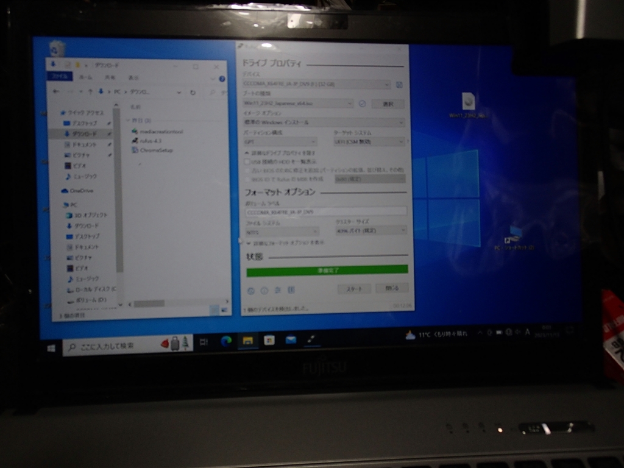
Task: Open Explorer help question icon
Action: point(222,79)
